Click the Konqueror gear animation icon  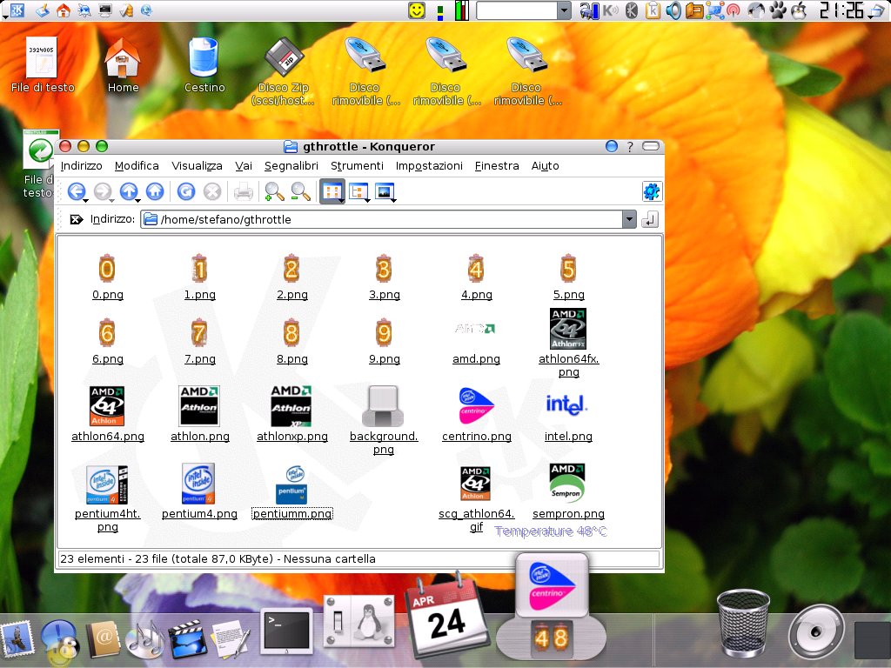point(651,191)
